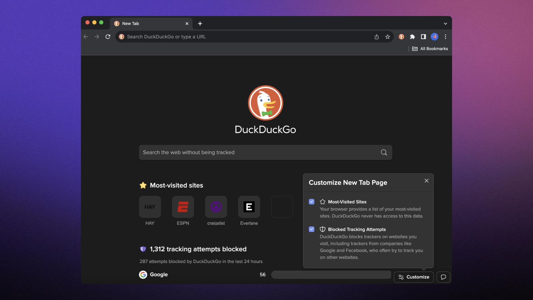
Task: Click the search magnifier icon
Action: [x=384, y=152]
